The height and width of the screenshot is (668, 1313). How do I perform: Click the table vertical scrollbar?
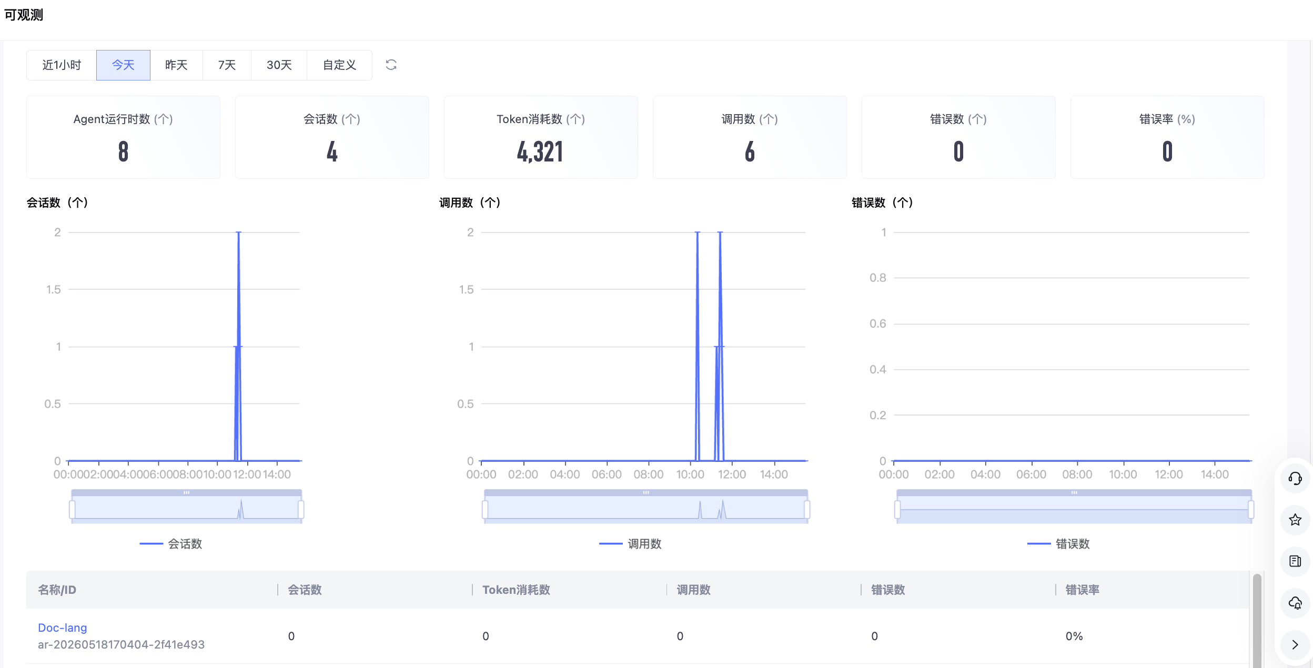pyautogui.click(x=1257, y=621)
